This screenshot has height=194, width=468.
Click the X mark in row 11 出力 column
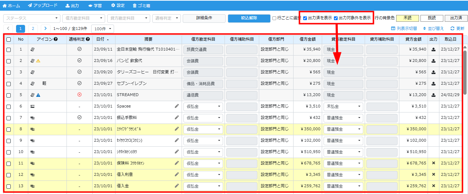click(x=433, y=163)
